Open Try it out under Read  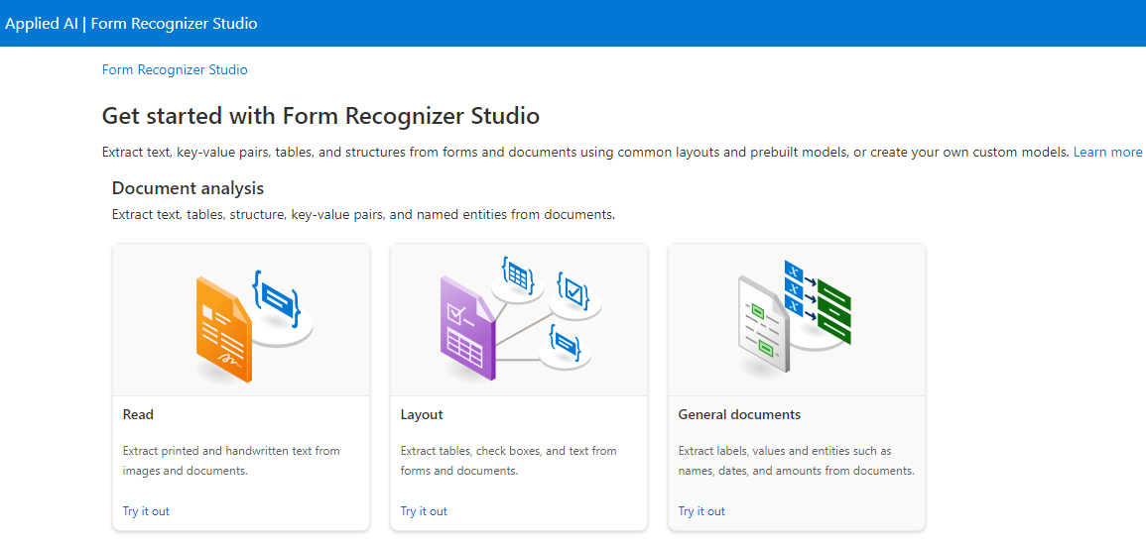(x=146, y=511)
